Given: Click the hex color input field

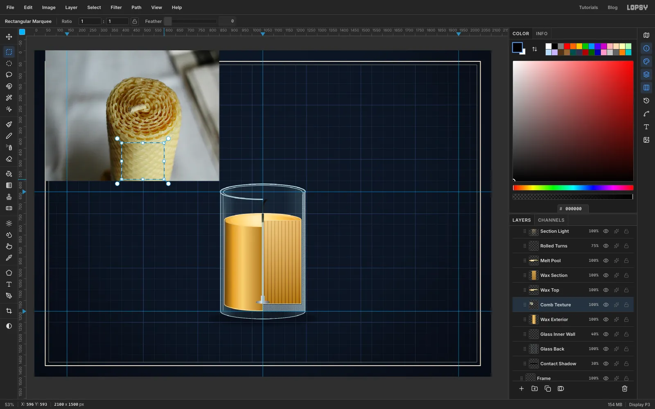Looking at the screenshot, I should pyautogui.click(x=573, y=209).
